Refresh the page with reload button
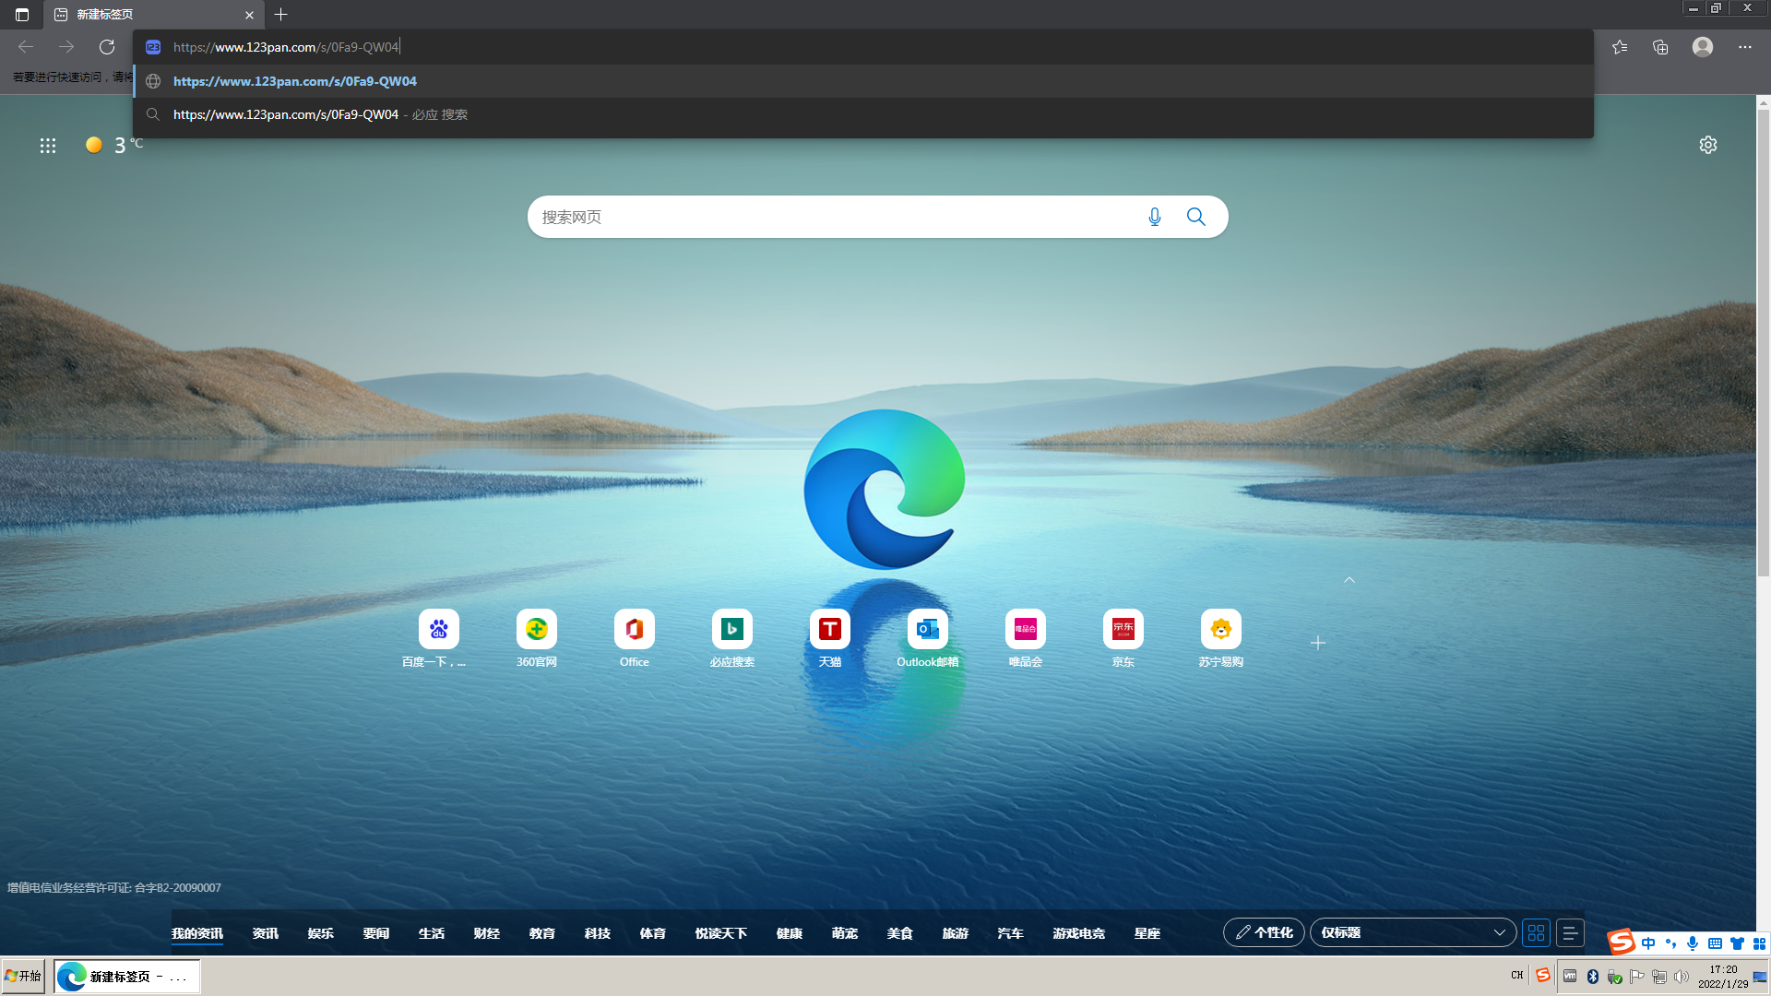 (107, 47)
